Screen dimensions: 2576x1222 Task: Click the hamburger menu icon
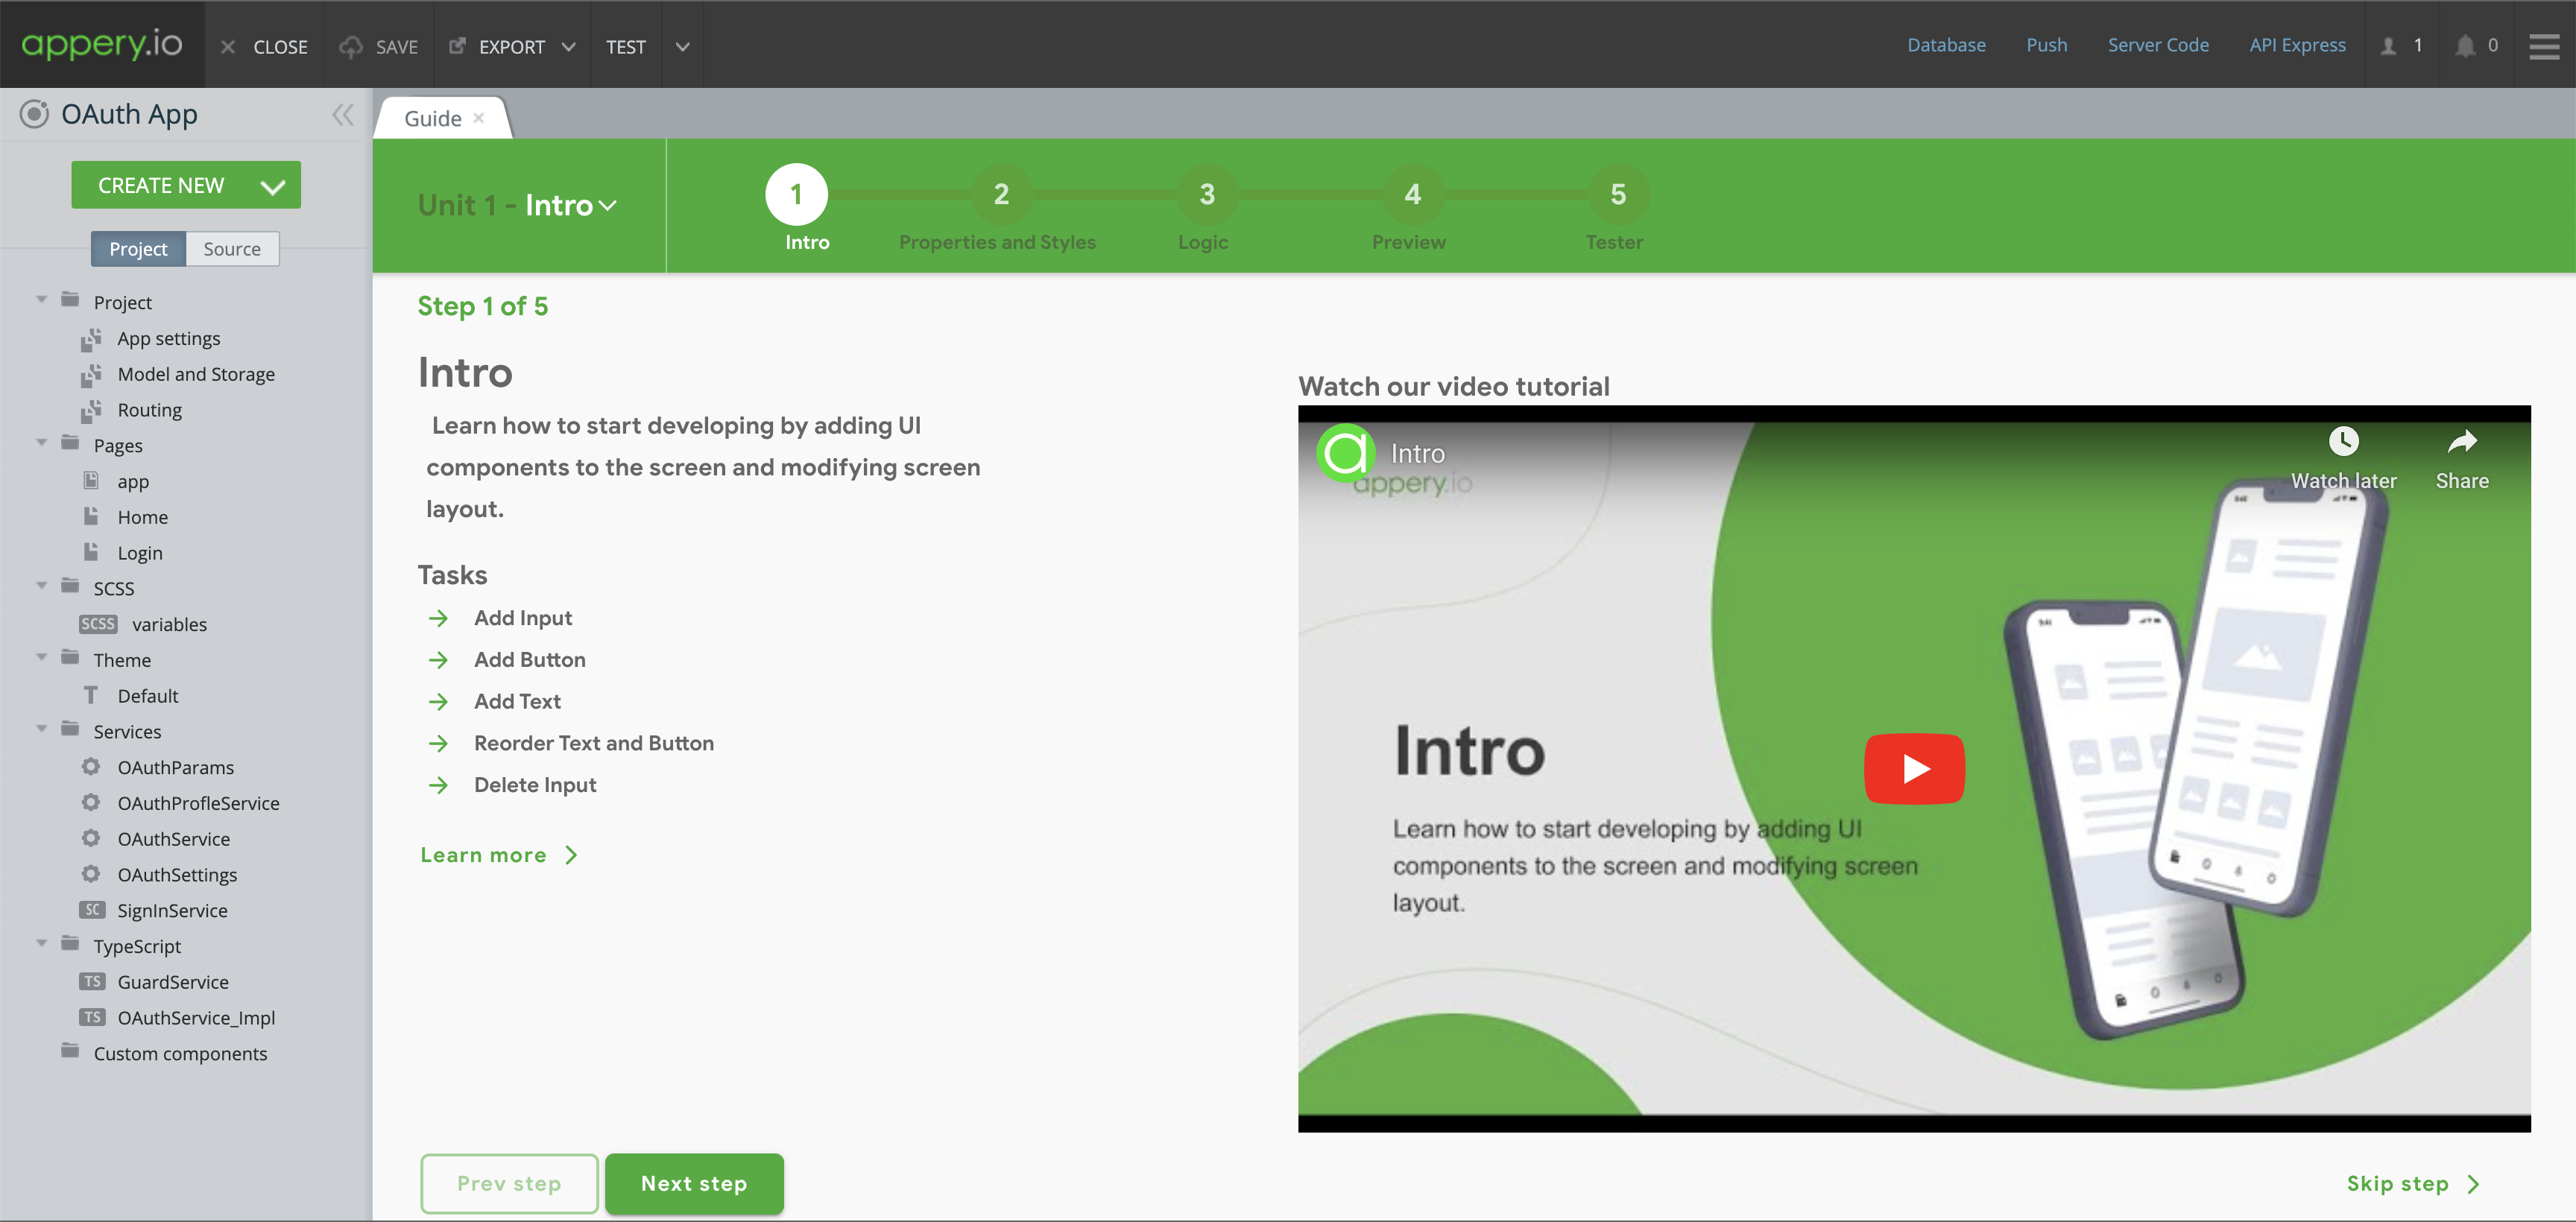click(2543, 46)
